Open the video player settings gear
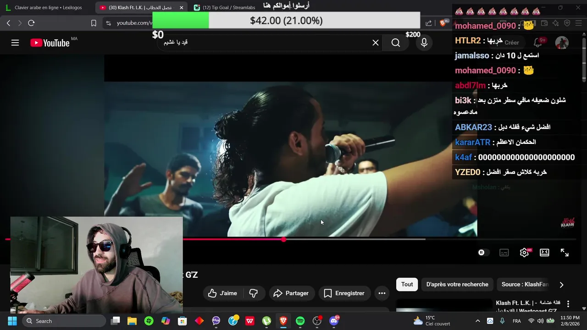 point(524,253)
